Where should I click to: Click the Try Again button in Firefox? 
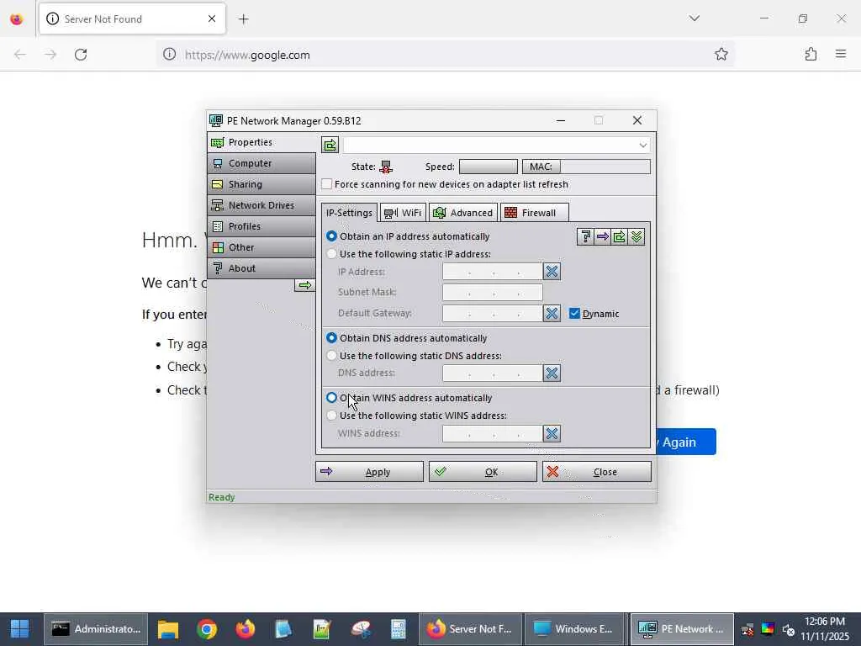point(686,442)
